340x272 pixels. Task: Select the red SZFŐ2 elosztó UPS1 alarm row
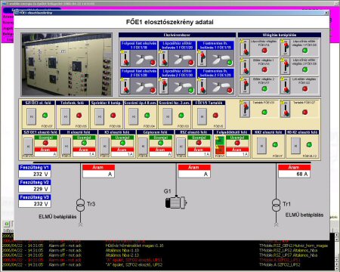168,260
